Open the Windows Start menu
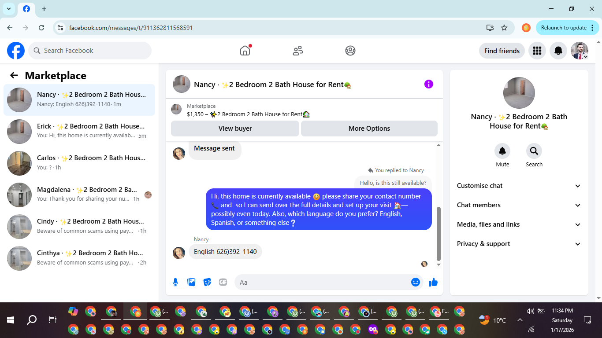This screenshot has height=338, width=602. [11, 320]
